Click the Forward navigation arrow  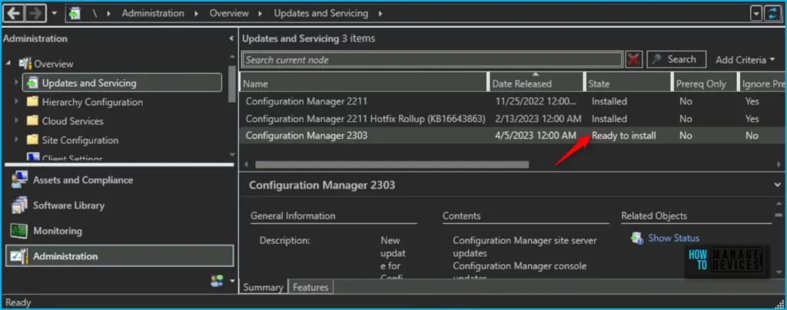coord(35,13)
